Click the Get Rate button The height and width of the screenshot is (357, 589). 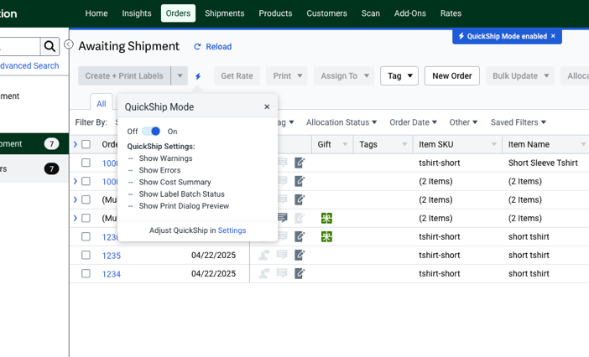coord(237,75)
